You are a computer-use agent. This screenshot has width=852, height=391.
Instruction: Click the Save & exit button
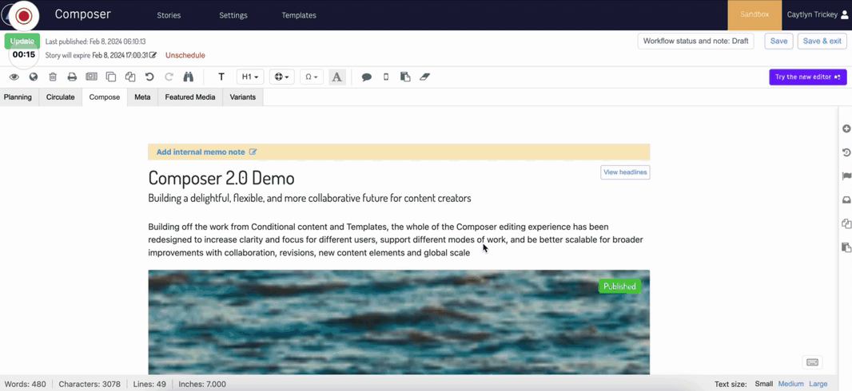pos(822,41)
